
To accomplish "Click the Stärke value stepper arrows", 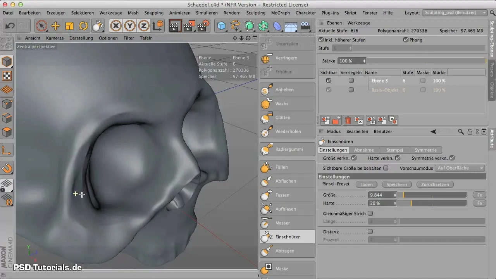I will [364, 61].
